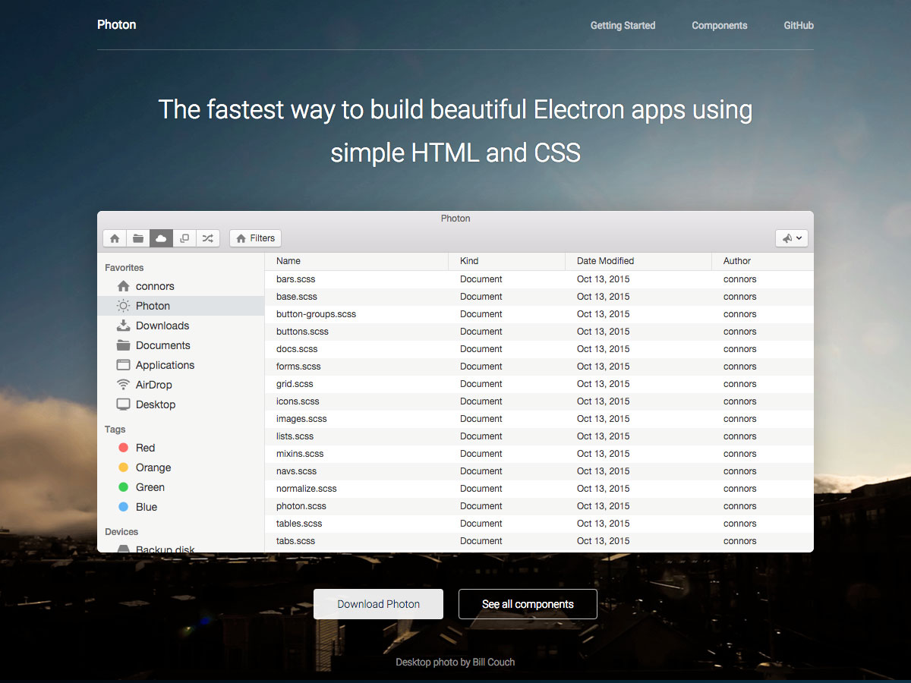This screenshot has height=683, width=911.
Task: Open Applications via its window icon
Action: click(123, 365)
